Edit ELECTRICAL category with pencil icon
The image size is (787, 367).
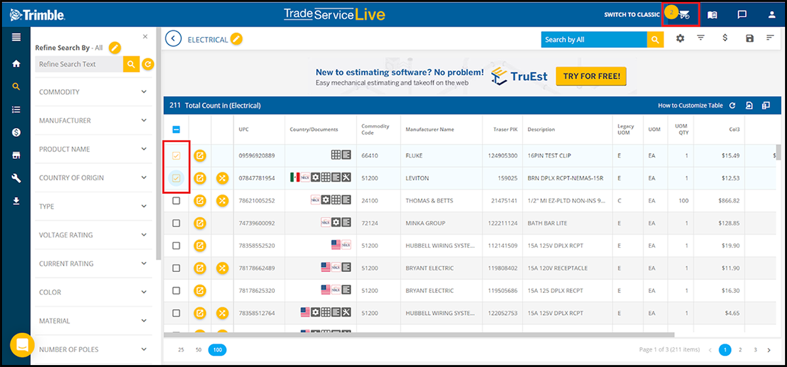237,39
